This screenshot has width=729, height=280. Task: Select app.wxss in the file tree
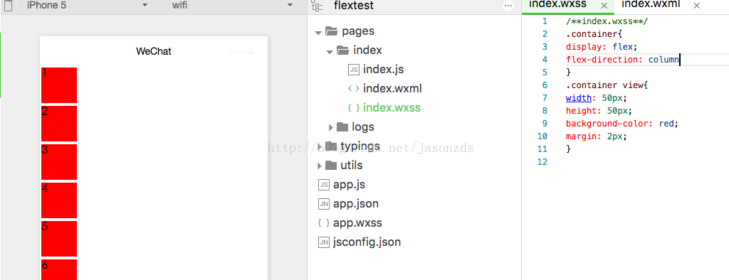pos(357,223)
